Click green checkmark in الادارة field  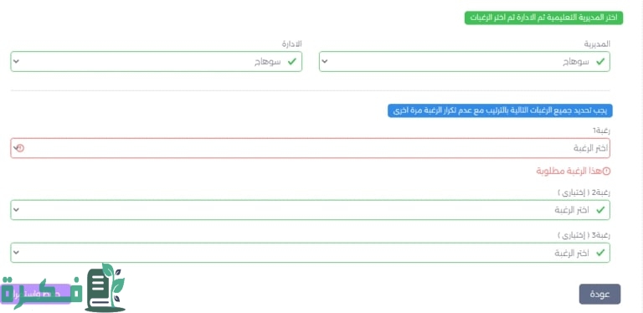(x=292, y=62)
